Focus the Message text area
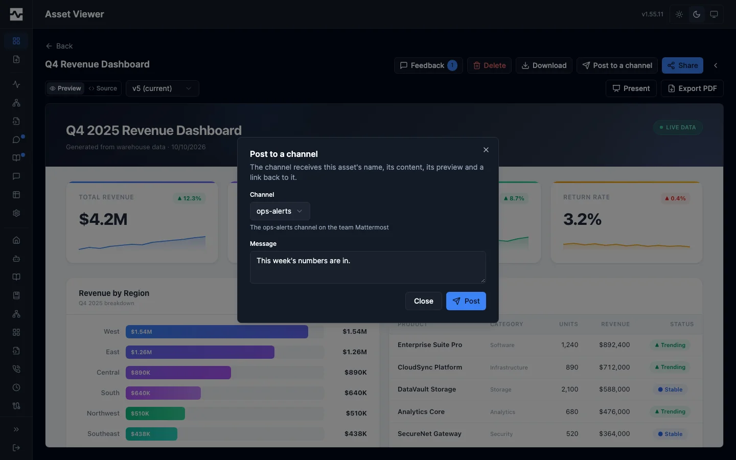Viewport: 736px width, 460px height. tap(368, 267)
